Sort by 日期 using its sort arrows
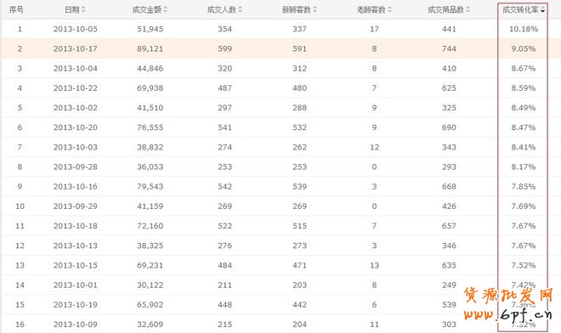This screenshot has height=333, width=561. [x=83, y=10]
